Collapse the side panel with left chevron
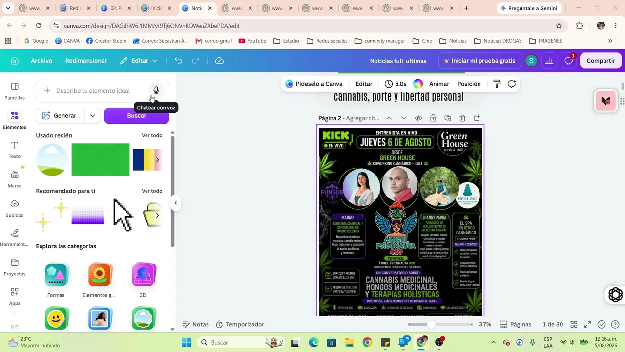The image size is (625, 352). point(176,203)
